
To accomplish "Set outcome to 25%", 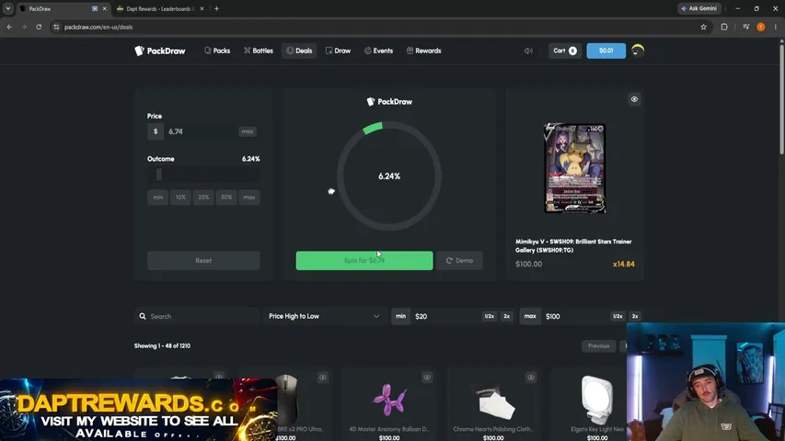I will (x=203, y=197).
